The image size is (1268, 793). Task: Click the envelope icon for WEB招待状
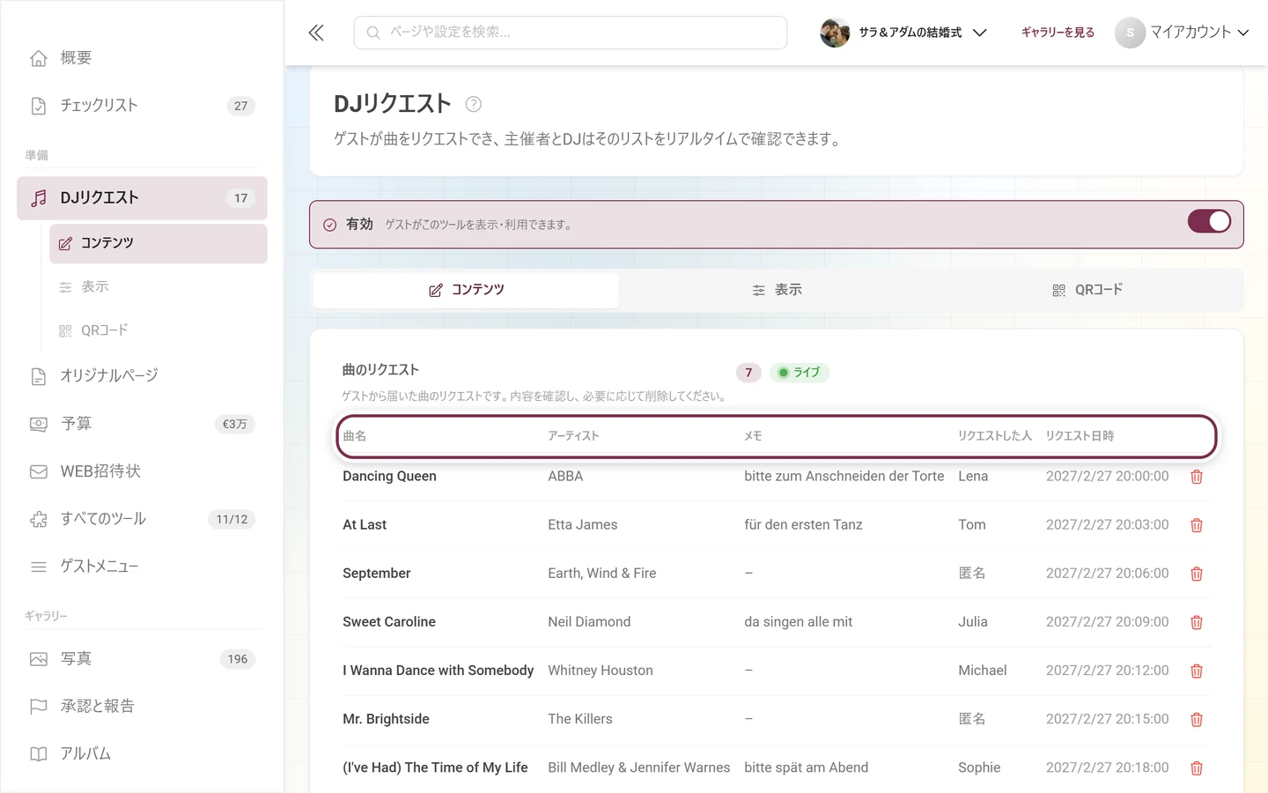tap(39, 471)
